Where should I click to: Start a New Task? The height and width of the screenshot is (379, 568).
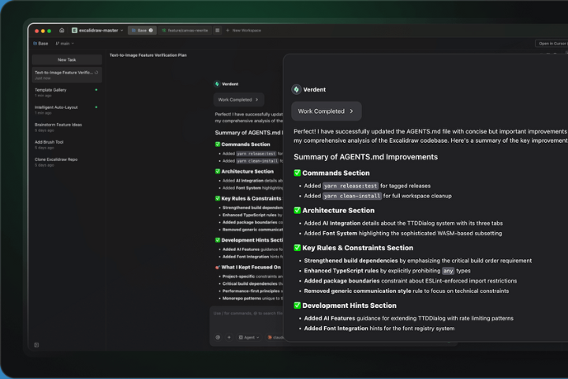(x=67, y=60)
